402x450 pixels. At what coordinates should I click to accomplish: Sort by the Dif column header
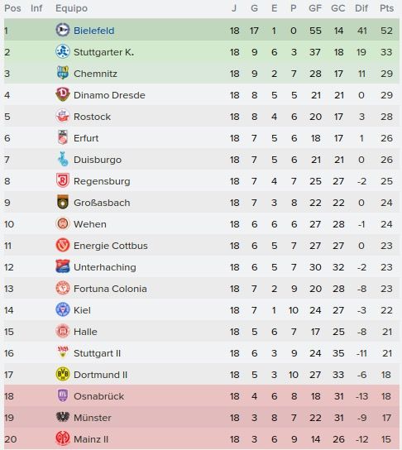point(361,8)
